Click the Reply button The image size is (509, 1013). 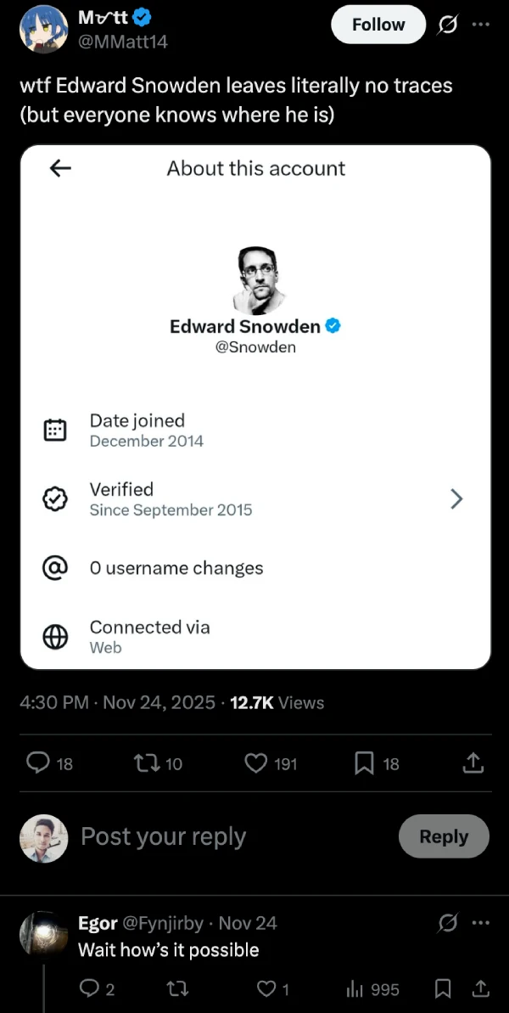coord(444,836)
